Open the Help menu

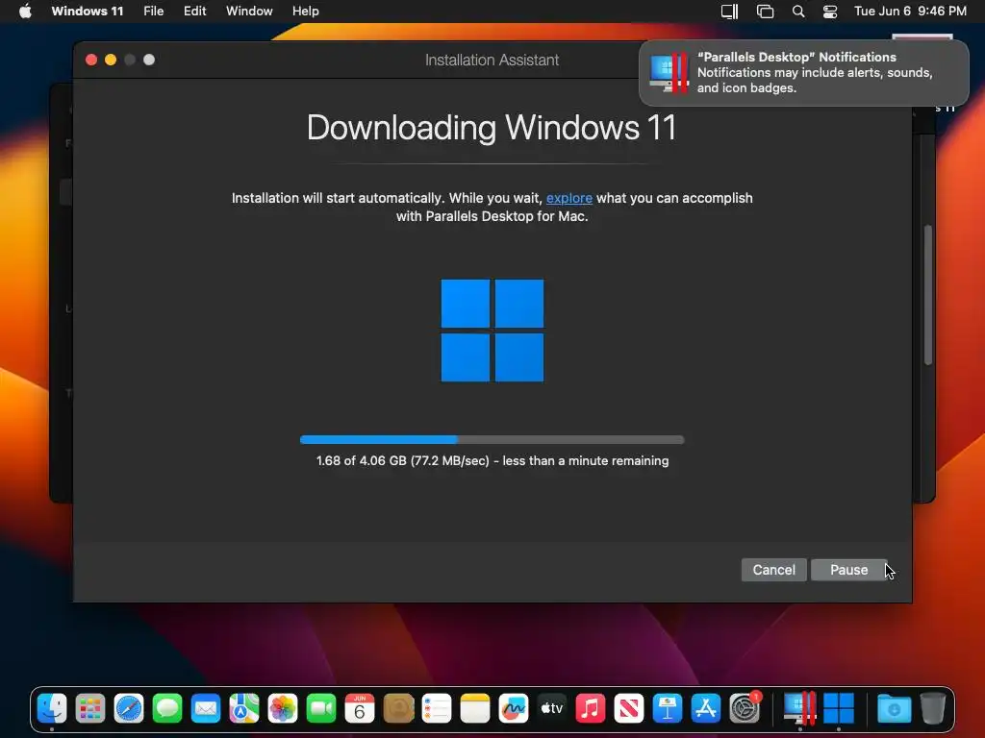305,12
